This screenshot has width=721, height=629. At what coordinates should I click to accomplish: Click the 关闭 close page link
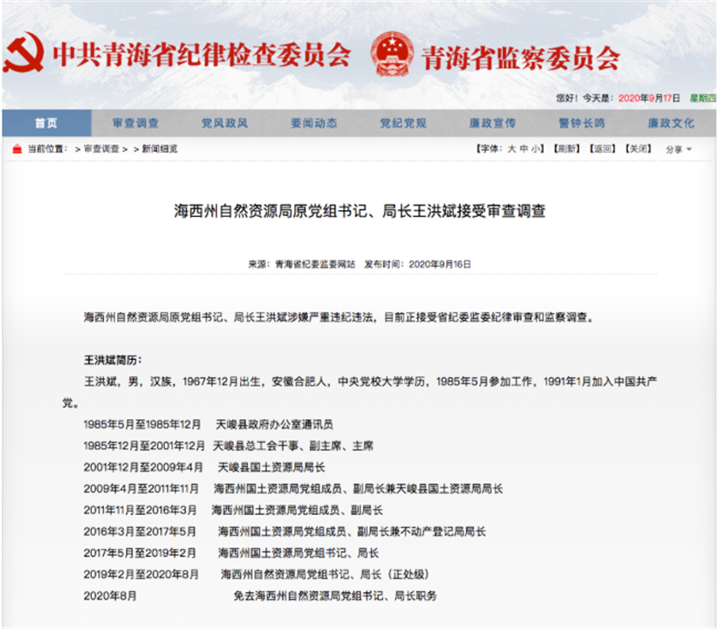pos(638,149)
